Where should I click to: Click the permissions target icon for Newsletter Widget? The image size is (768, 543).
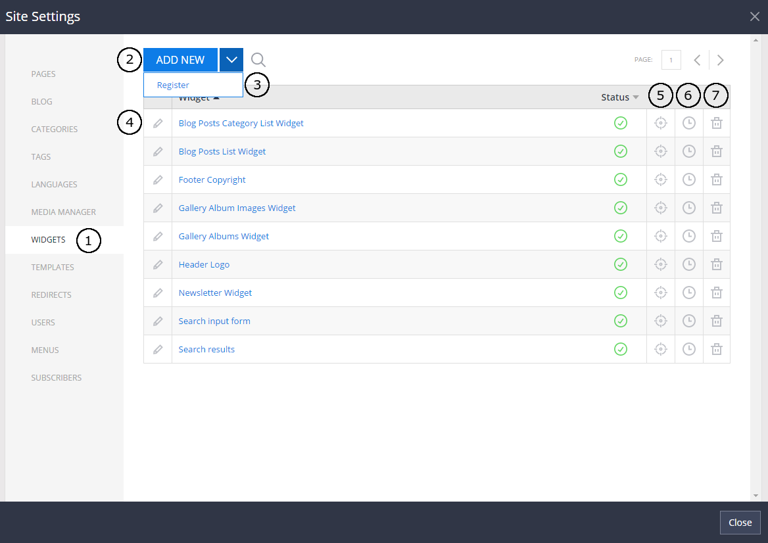click(x=660, y=293)
